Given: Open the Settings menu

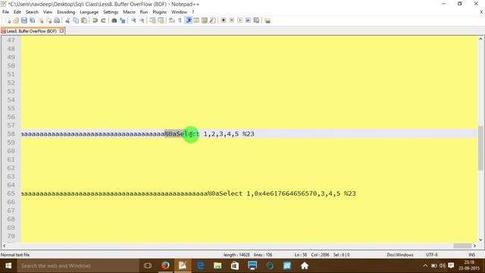Looking at the screenshot, I should (111, 12).
